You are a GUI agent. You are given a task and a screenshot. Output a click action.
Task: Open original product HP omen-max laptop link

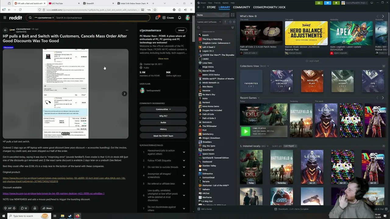64,180
